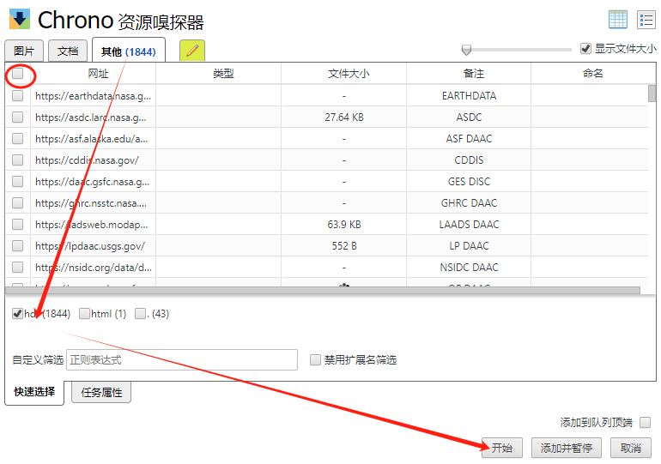Click the NSIDC DAAC note cell
The height and width of the screenshot is (464, 661).
(x=469, y=268)
